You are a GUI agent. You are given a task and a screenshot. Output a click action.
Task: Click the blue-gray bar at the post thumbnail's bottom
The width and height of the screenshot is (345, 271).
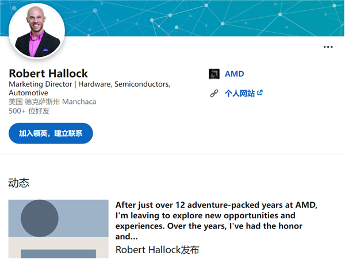[x=58, y=254]
